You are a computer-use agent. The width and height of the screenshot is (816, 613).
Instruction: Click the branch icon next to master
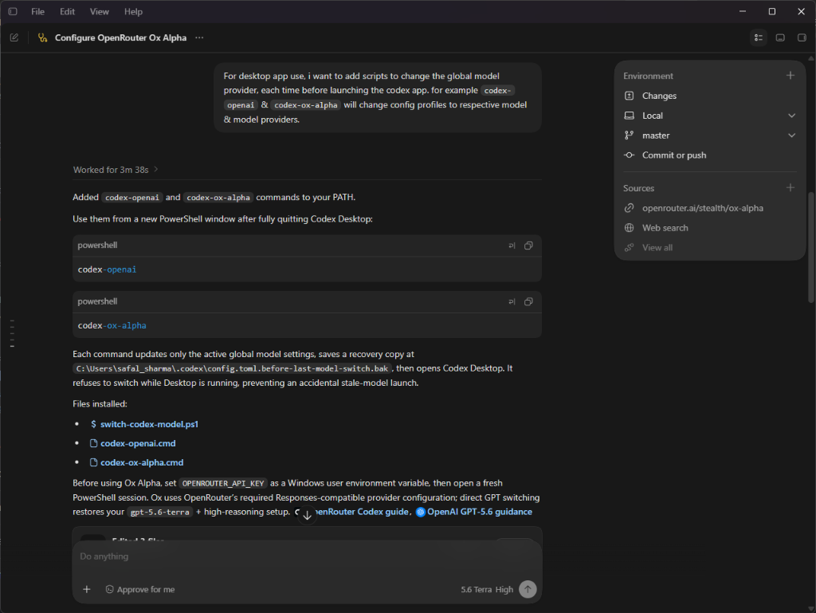[x=629, y=136]
